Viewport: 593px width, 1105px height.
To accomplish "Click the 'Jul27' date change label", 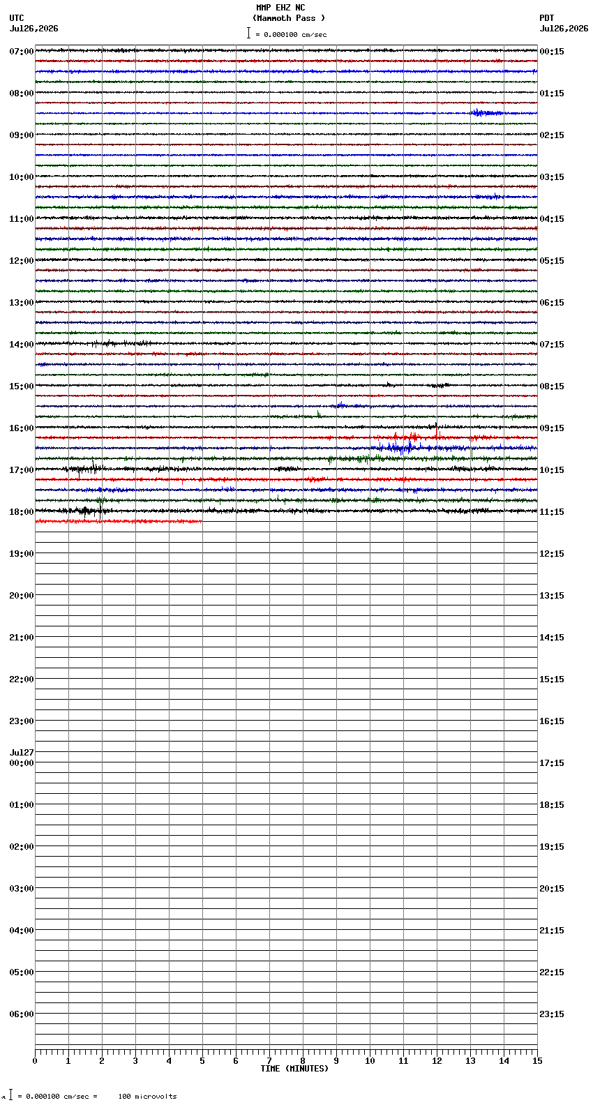I will [x=22, y=753].
